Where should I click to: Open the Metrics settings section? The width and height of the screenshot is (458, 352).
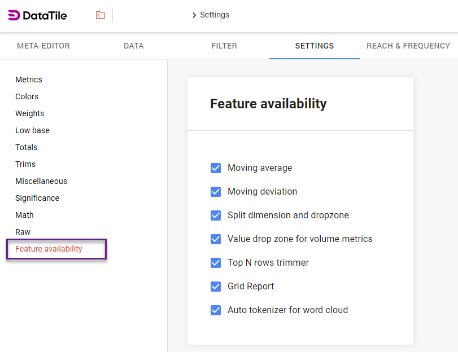[29, 80]
